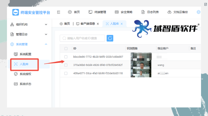Click the 终端管理 monitor icon
This screenshot has width=208, height=116.
(90, 12)
